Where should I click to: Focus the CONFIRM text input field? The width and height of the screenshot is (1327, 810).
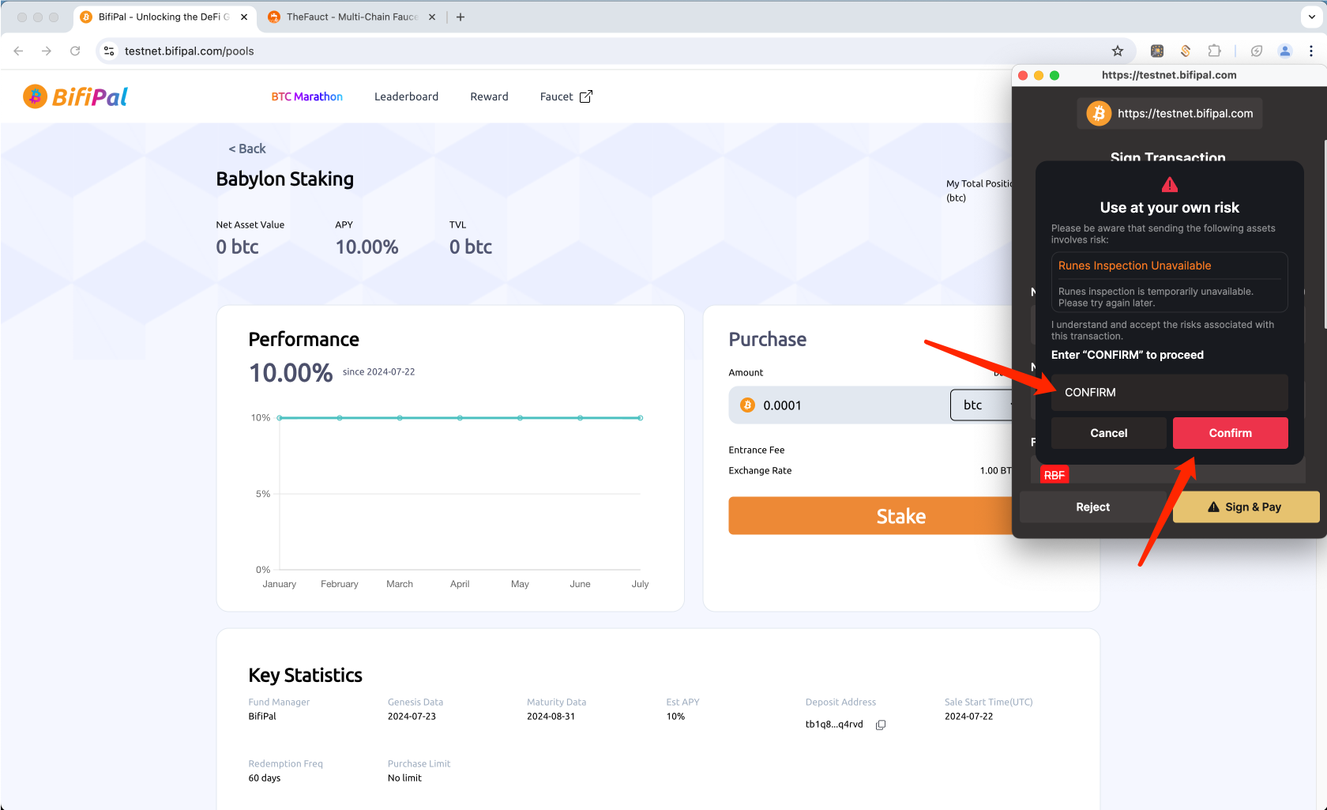(x=1169, y=393)
